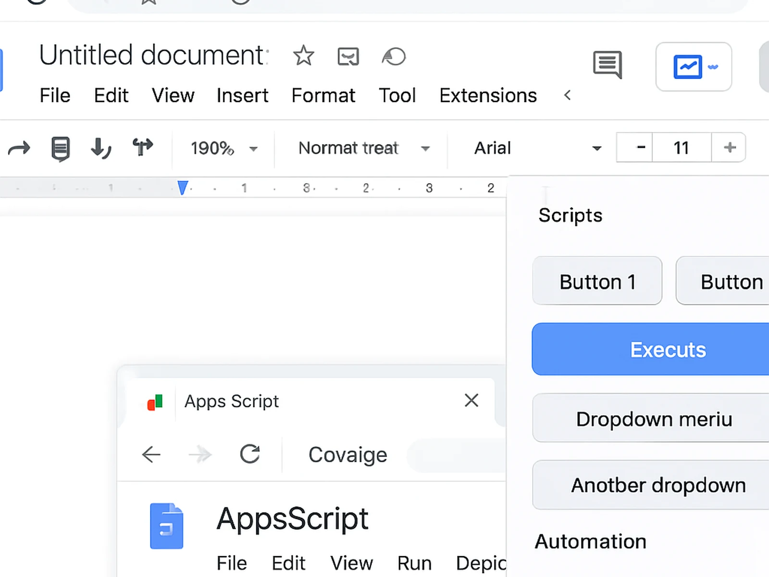This screenshot has height=577, width=769.
Task: Select the Paint format tool
Action: pos(142,148)
